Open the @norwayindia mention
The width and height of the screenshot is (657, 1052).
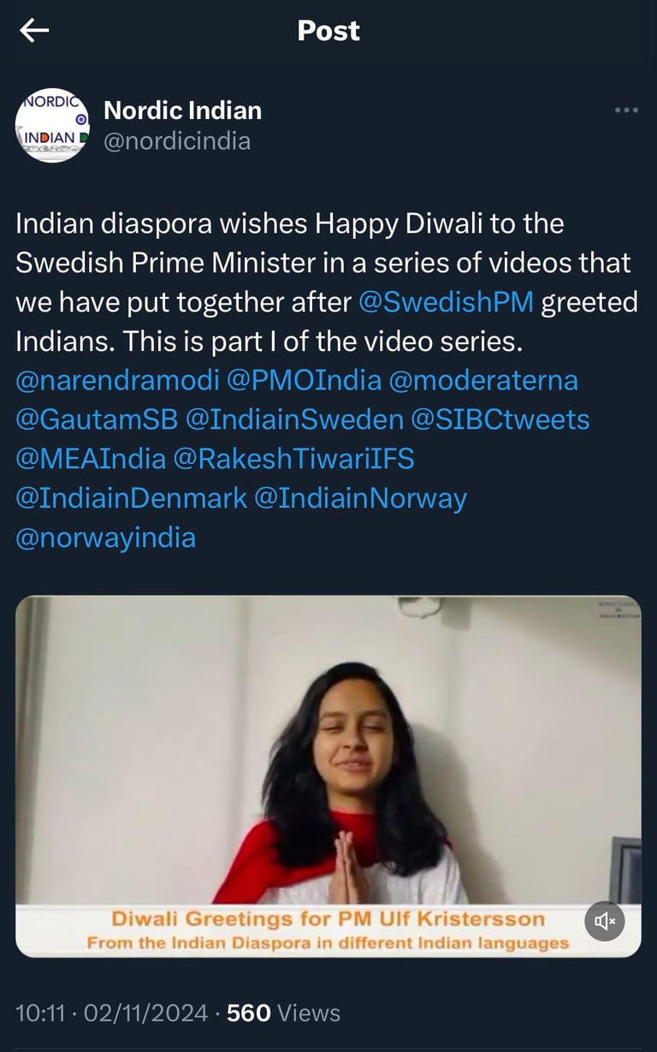pyautogui.click(x=106, y=538)
